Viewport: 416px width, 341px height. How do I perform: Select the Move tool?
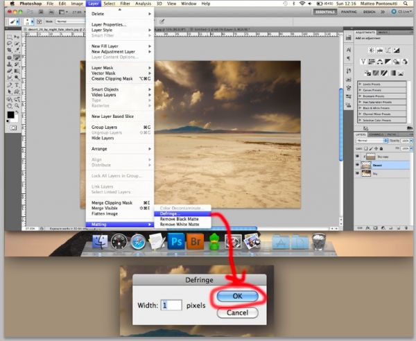point(17,37)
